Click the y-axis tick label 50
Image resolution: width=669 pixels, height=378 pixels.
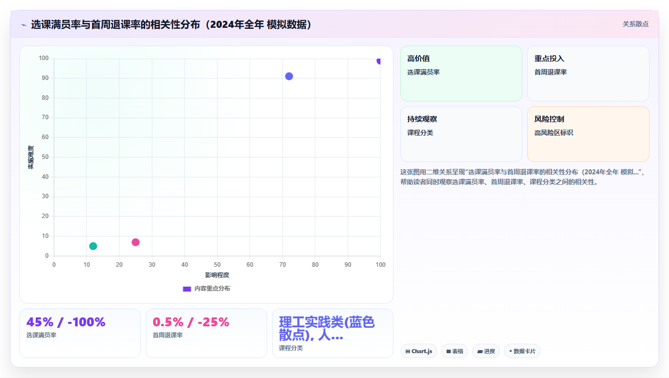point(45,157)
